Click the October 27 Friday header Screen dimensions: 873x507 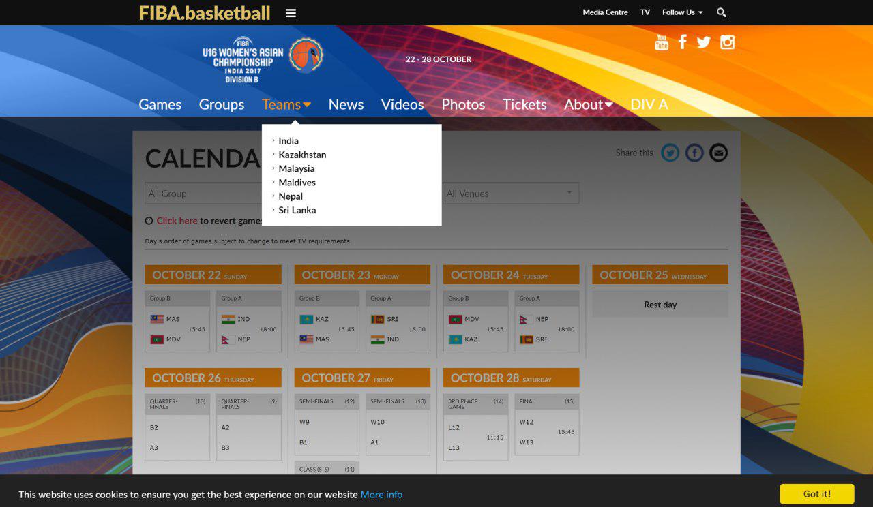click(x=362, y=378)
